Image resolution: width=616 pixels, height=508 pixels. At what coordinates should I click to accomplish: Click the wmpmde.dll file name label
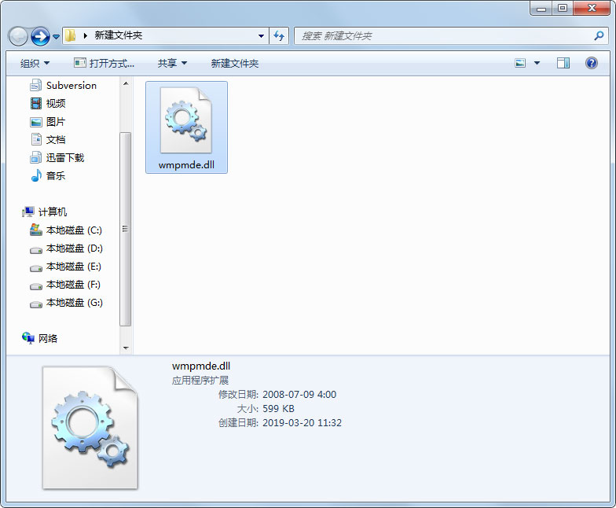click(x=187, y=165)
